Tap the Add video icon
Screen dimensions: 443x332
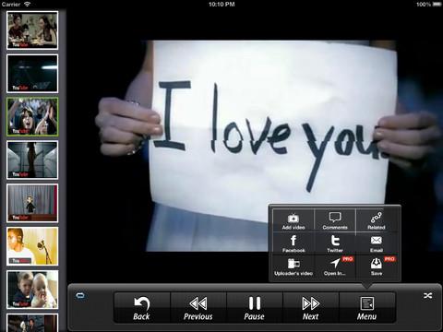coord(293,221)
